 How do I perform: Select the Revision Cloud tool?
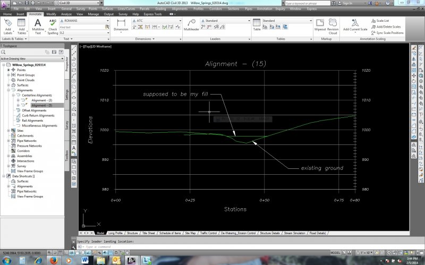(333, 27)
